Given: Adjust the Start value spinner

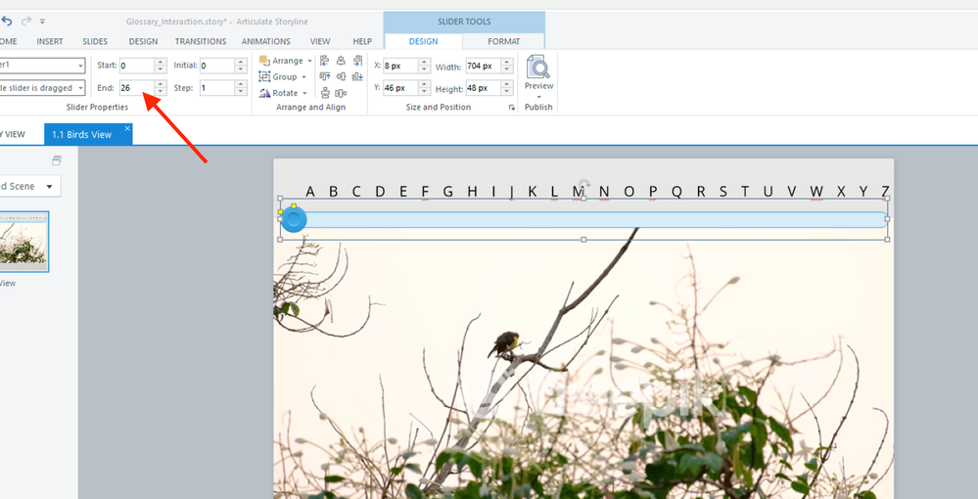Looking at the screenshot, I should tap(161, 66).
